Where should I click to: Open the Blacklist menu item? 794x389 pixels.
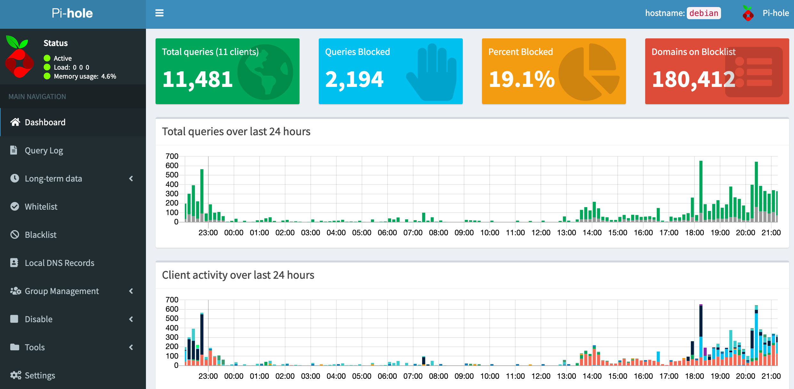pos(41,235)
